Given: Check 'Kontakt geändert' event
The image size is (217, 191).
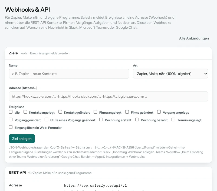Looking at the screenshot, I should [60, 112].
